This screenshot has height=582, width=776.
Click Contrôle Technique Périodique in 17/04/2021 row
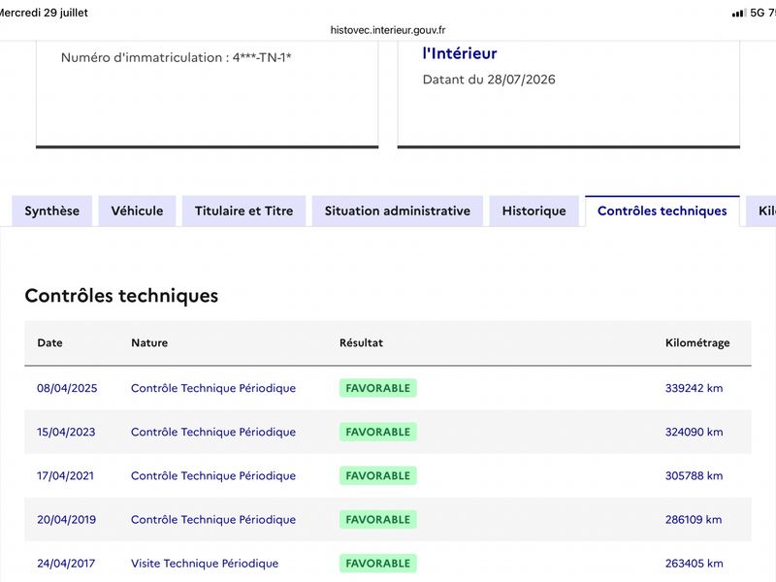point(213,475)
